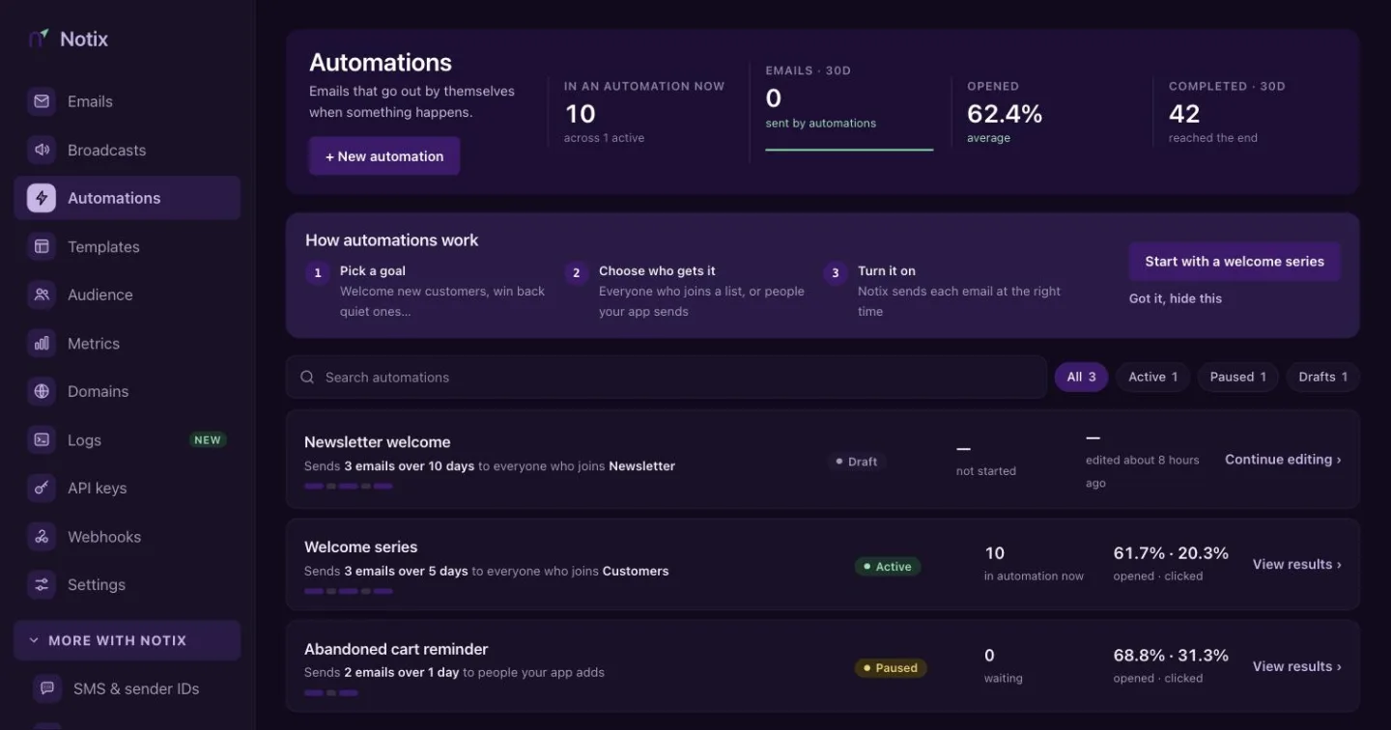The image size is (1391, 730).
Task: Click 'Got it, hide this' link
Action: [x=1176, y=298]
